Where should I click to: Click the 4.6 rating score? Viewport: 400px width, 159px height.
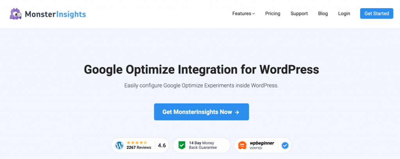162,145
